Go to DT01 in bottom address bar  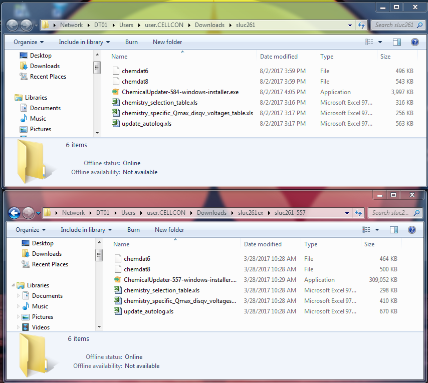[x=103, y=213]
